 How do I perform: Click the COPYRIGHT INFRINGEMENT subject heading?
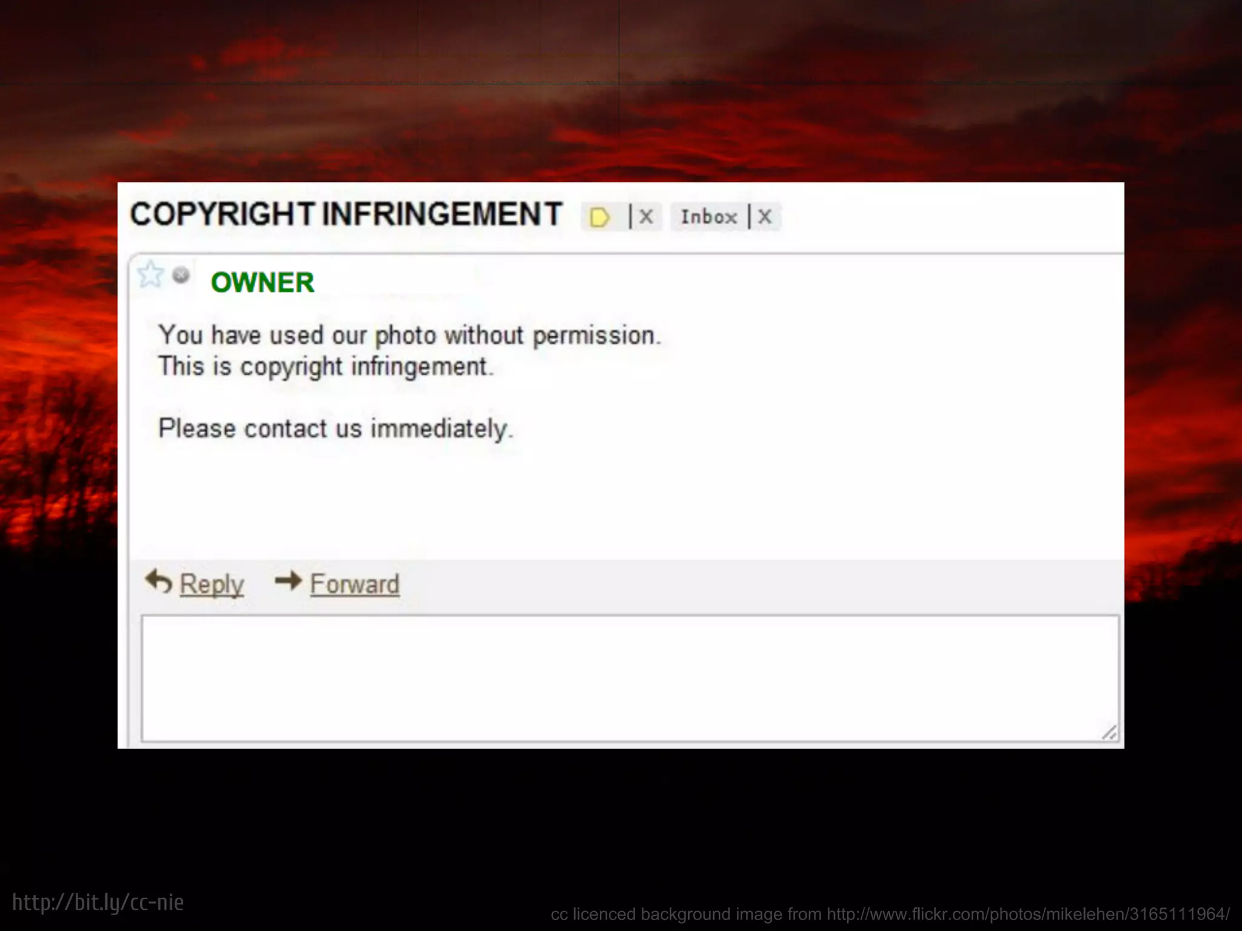[x=346, y=215]
